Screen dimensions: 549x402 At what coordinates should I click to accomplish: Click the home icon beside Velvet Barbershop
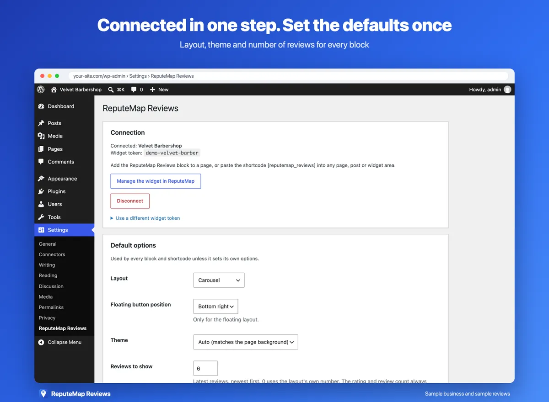(x=54, y=90)
